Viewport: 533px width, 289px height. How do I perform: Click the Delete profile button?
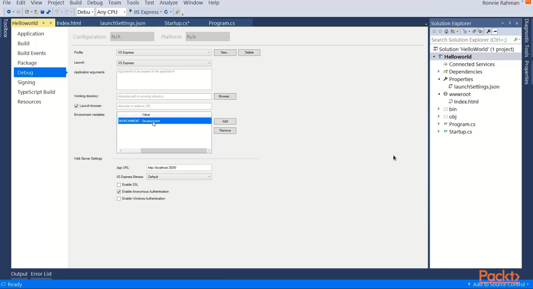click(249, 52)
